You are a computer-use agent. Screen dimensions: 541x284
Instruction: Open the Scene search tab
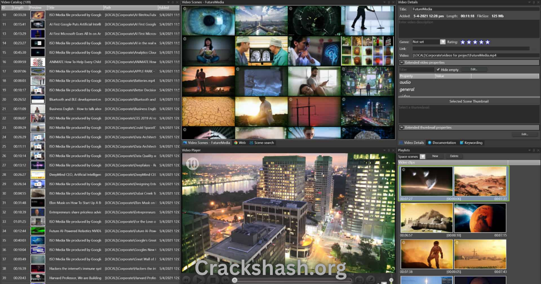(x=261, y=143)
